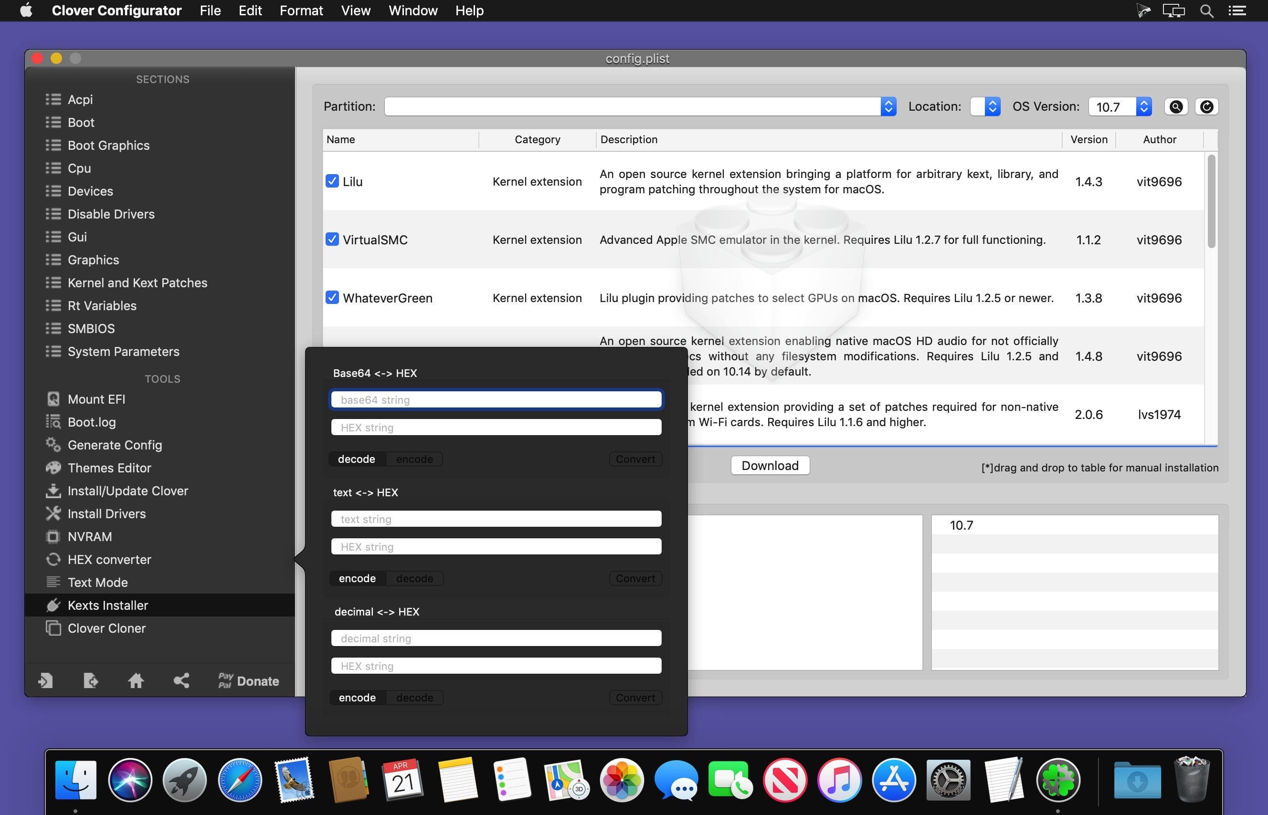Image resolution: width=1268 pixels, height=815 pixels.
Task: Select decode mode for text to HEX
Action: 414,579
